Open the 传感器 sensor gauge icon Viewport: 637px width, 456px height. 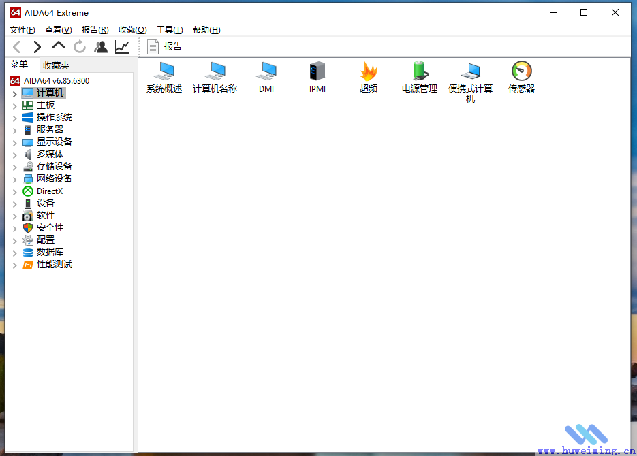pos(522,77)
